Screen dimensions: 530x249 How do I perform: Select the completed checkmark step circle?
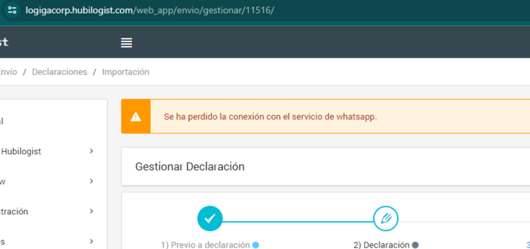[x=210, y=219]
